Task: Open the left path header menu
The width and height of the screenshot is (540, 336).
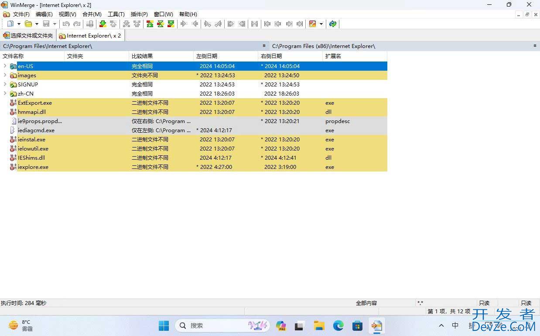Action: (x=264, y=46)
